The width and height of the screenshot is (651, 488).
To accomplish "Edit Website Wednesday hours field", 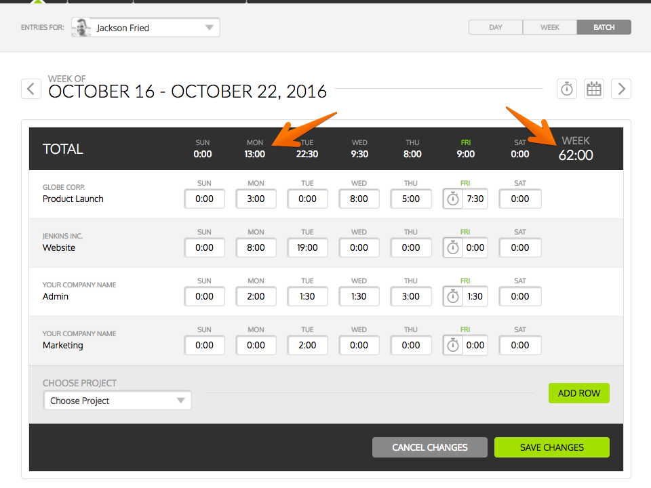I will click(359, 248).
